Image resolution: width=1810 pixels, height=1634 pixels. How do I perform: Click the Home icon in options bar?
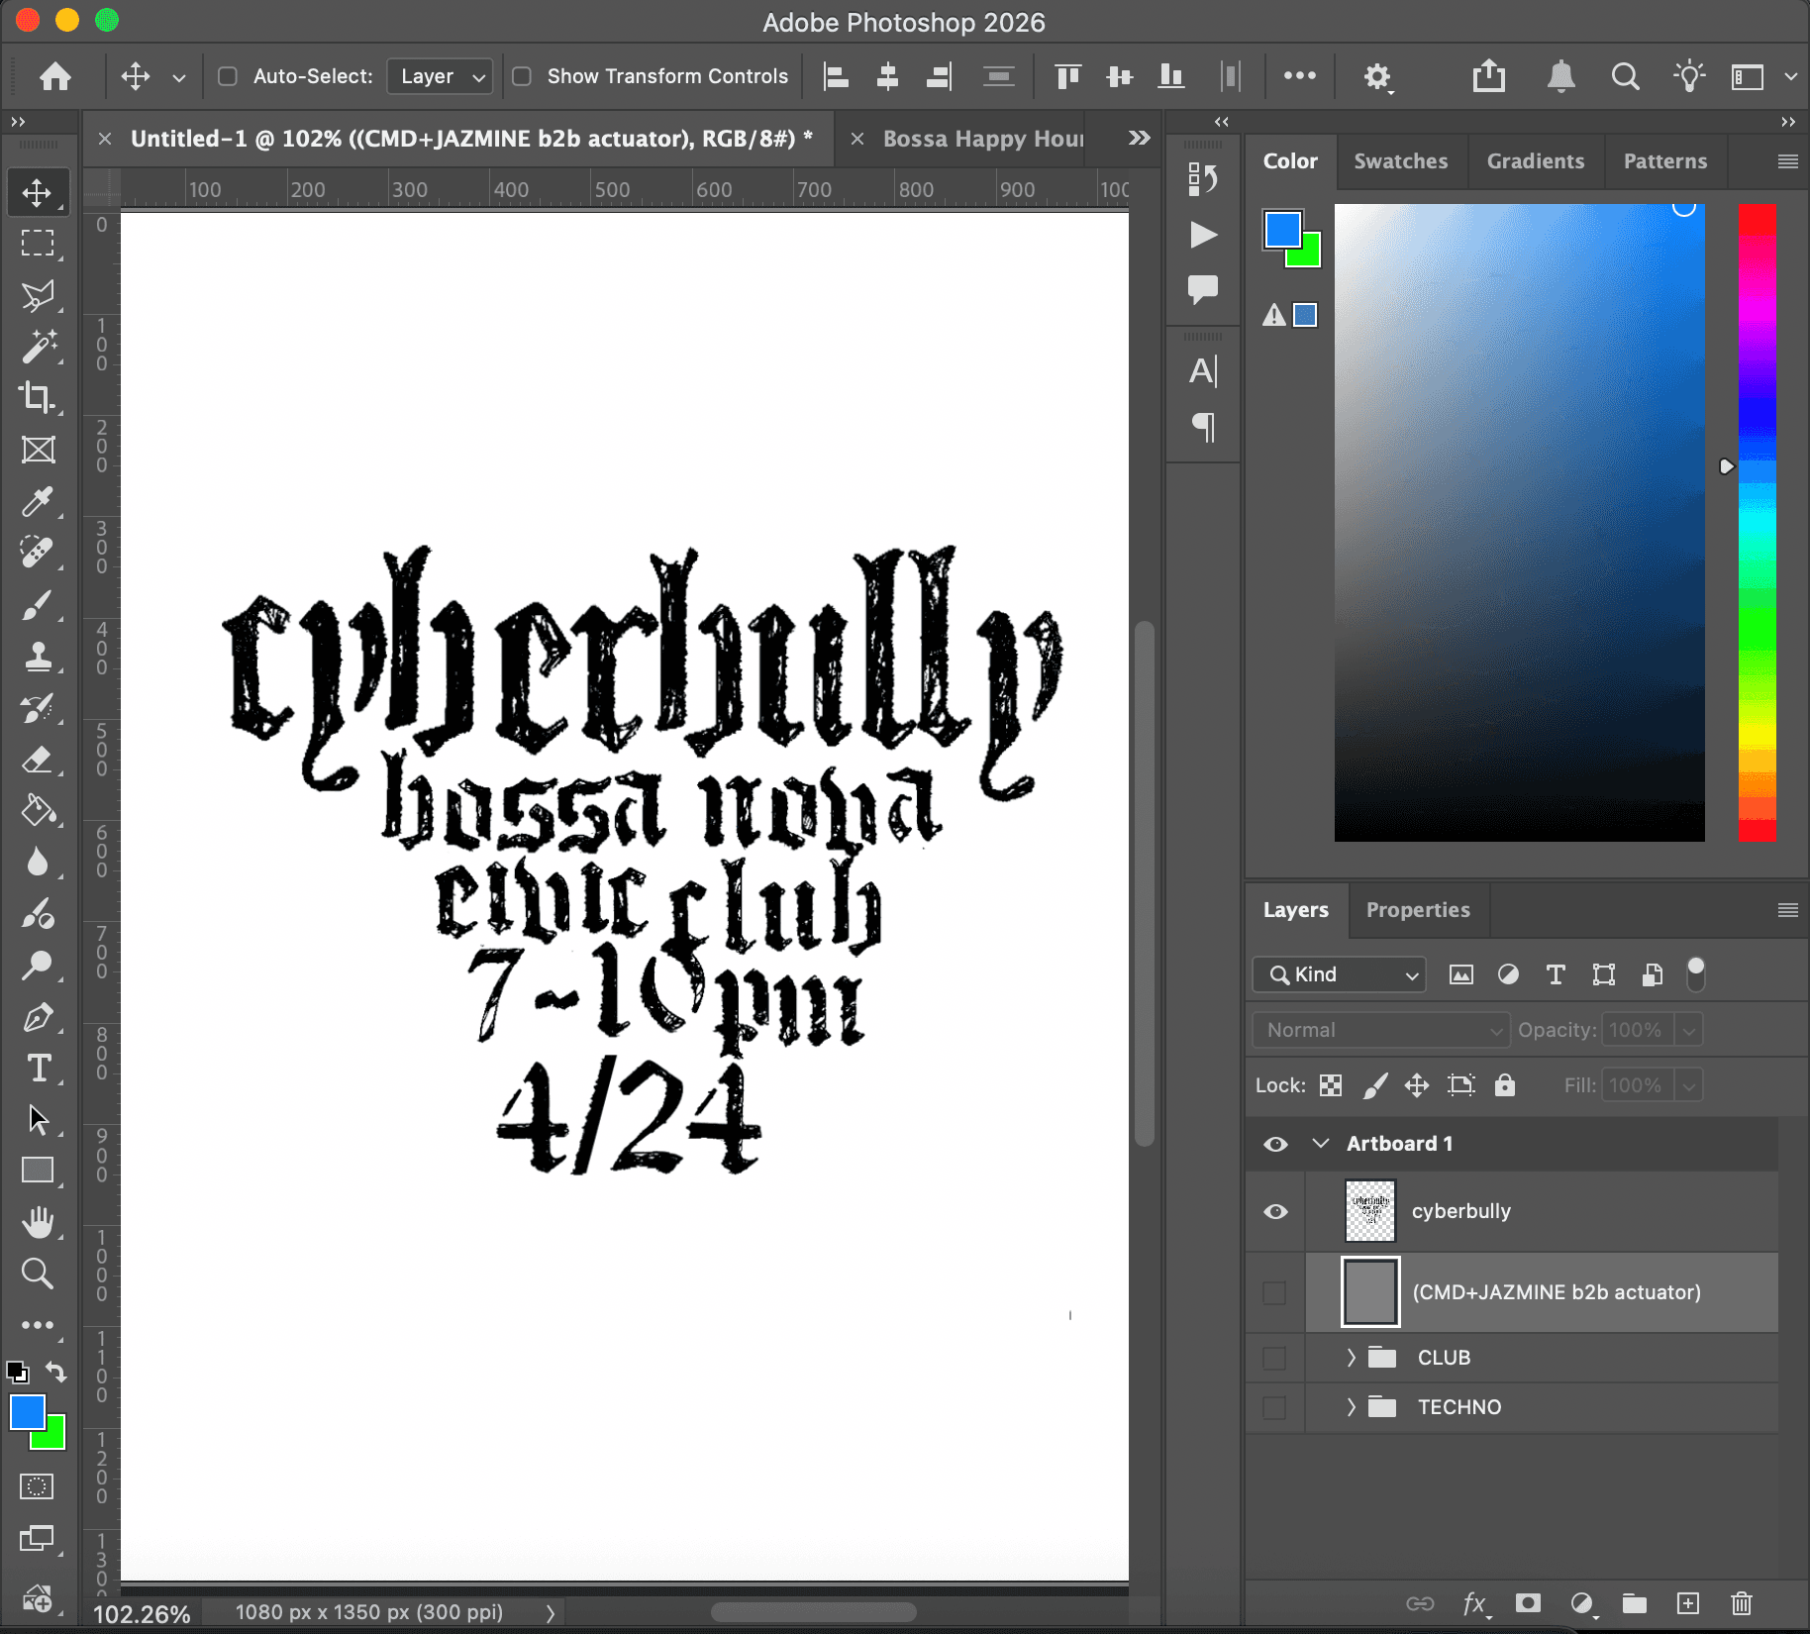click(55, 76)
